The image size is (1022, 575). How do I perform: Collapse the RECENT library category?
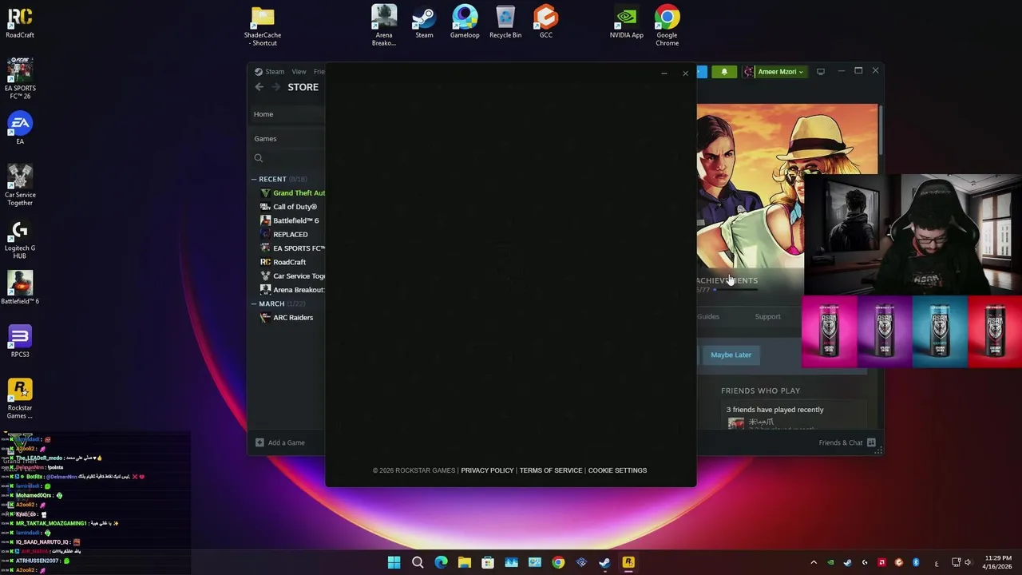[254, 179]
